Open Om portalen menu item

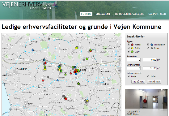[157, 14]
